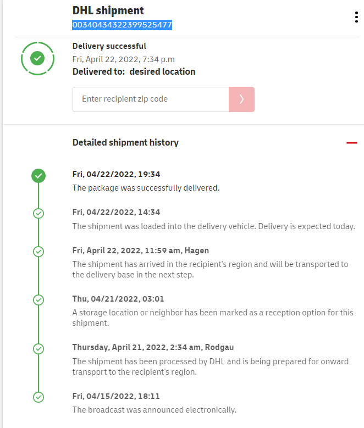Click the filled green delivered checkmark marker

[38, 176]
